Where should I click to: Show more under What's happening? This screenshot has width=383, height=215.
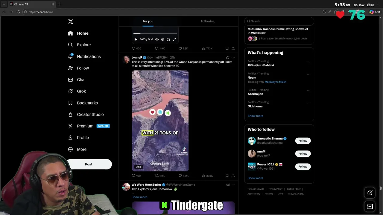pyautogui.click(x=255, y=116)
